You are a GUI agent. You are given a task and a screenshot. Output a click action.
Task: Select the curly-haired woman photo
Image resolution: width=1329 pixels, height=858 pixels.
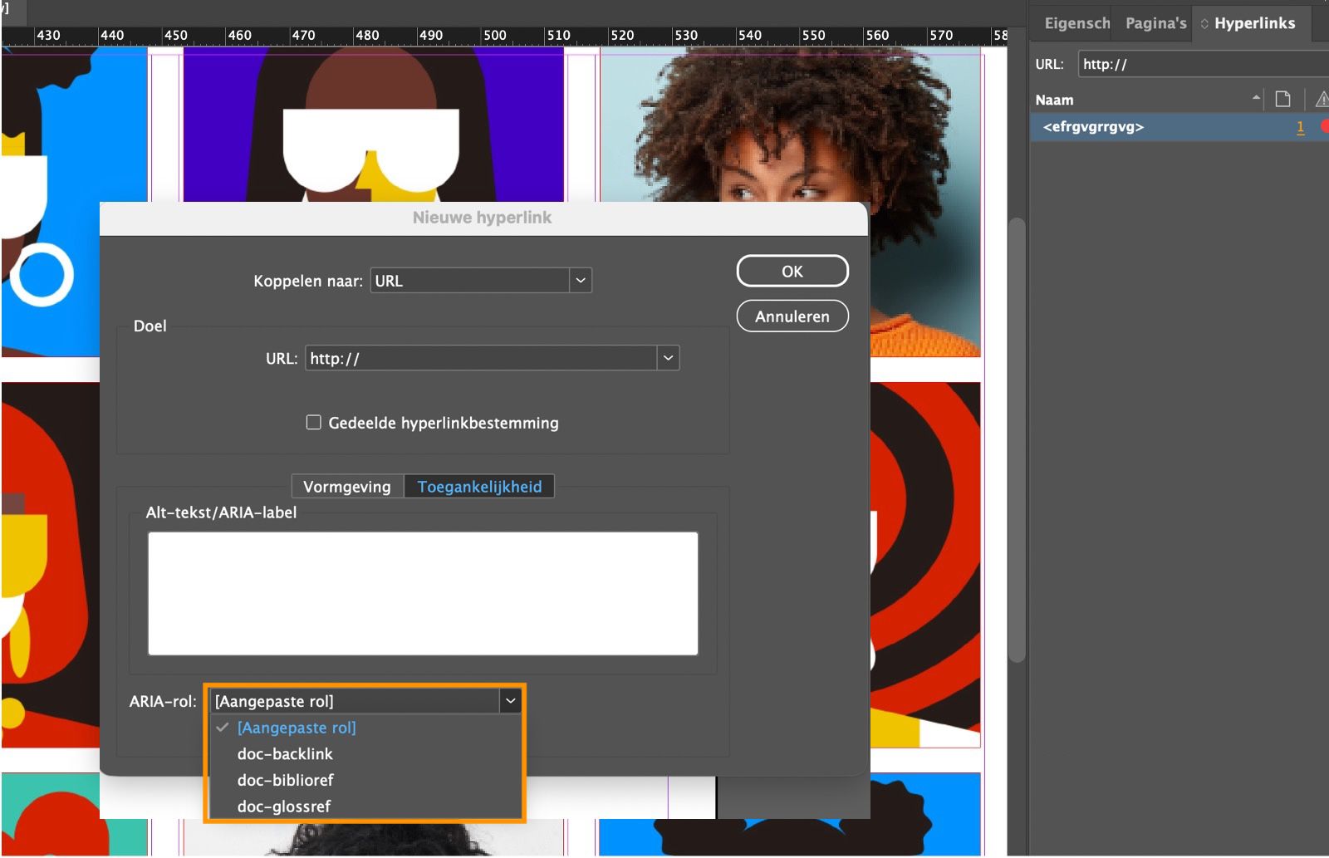point(790,125)
